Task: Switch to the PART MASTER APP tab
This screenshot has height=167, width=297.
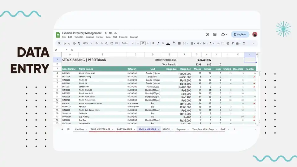Action: pyautogui.click(x=100, y=129)
